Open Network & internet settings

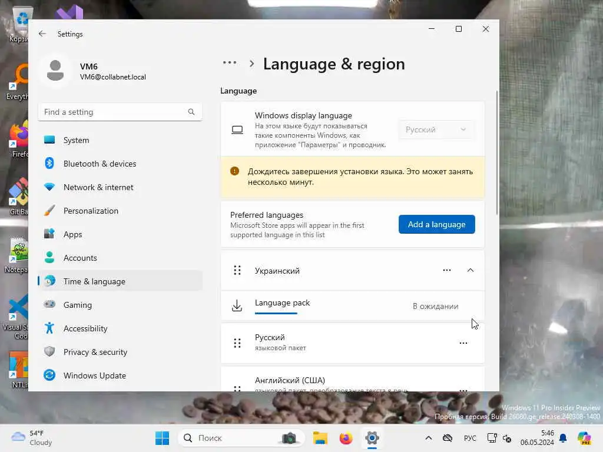[x=120, y=187]
